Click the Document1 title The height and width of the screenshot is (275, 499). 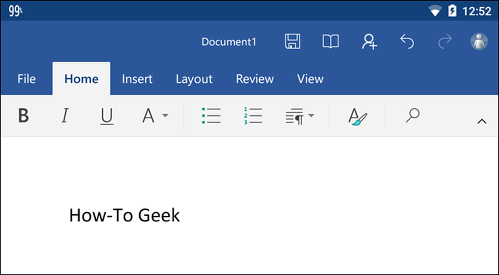pyautogui.click(x=229, y=42)
